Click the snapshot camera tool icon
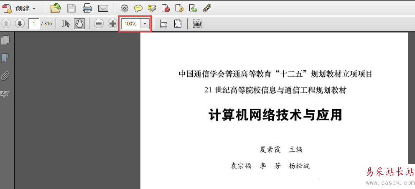This screenshot has height=189, width=415. click(x=197, y=24)
